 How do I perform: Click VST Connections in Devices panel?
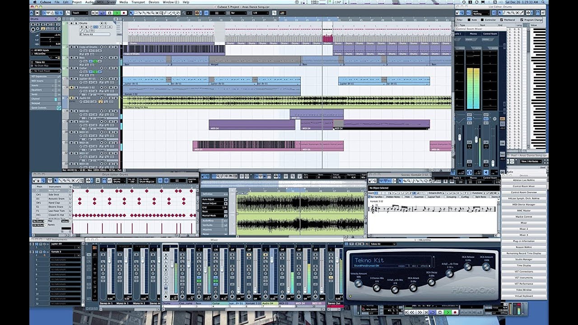point(524,272)
